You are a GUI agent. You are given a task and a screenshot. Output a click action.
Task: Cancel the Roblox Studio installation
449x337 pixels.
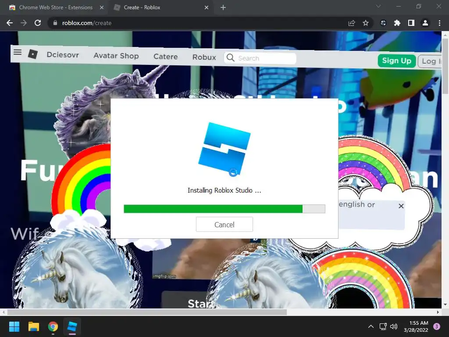(x=224, y=224)
